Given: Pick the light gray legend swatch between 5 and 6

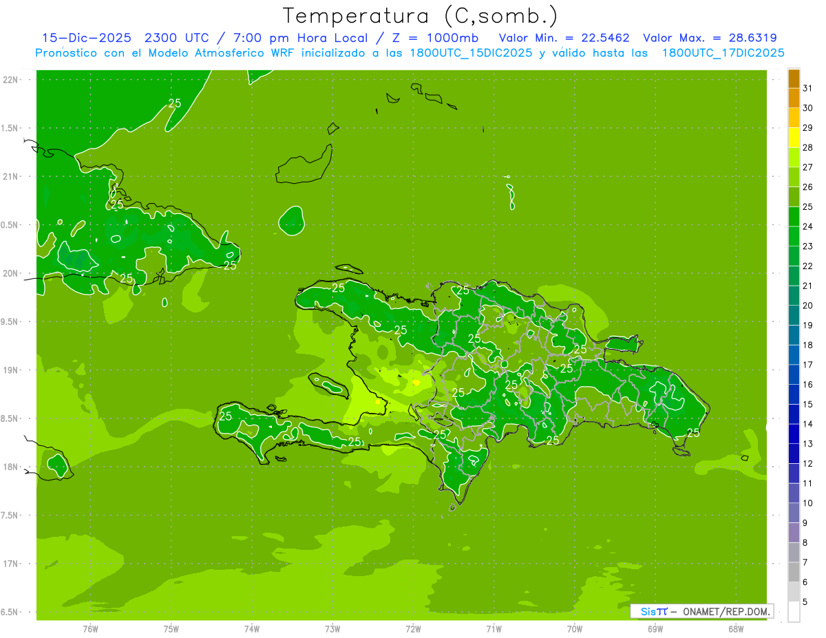Looking at the screenshot, I should (794, 591).
